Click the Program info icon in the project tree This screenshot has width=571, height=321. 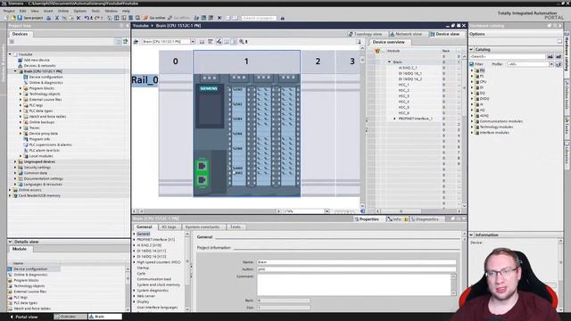tap(26, 139)
